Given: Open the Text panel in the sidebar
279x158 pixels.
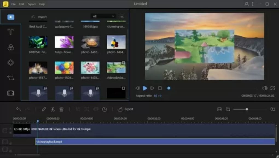Looking at the screenshot, I should [10, 32].
